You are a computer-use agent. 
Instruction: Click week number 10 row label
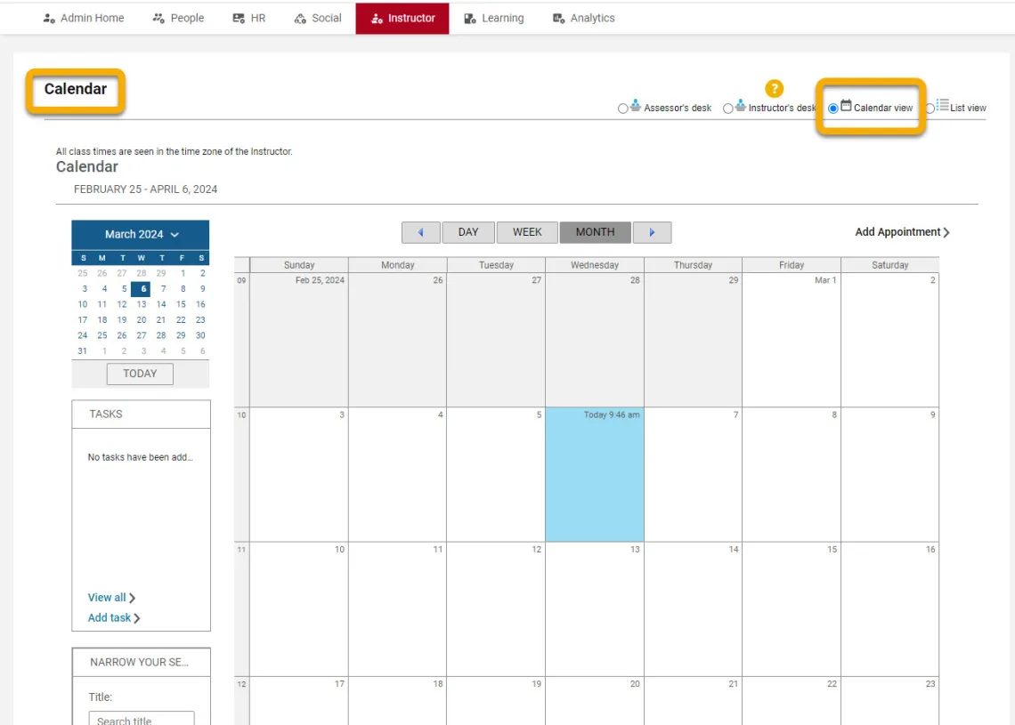[x=241, y=415]
